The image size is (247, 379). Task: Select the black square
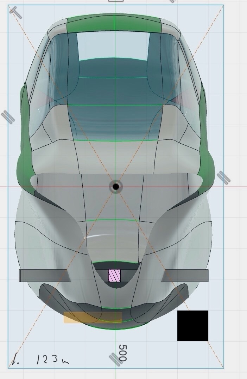tap(193, 326)
